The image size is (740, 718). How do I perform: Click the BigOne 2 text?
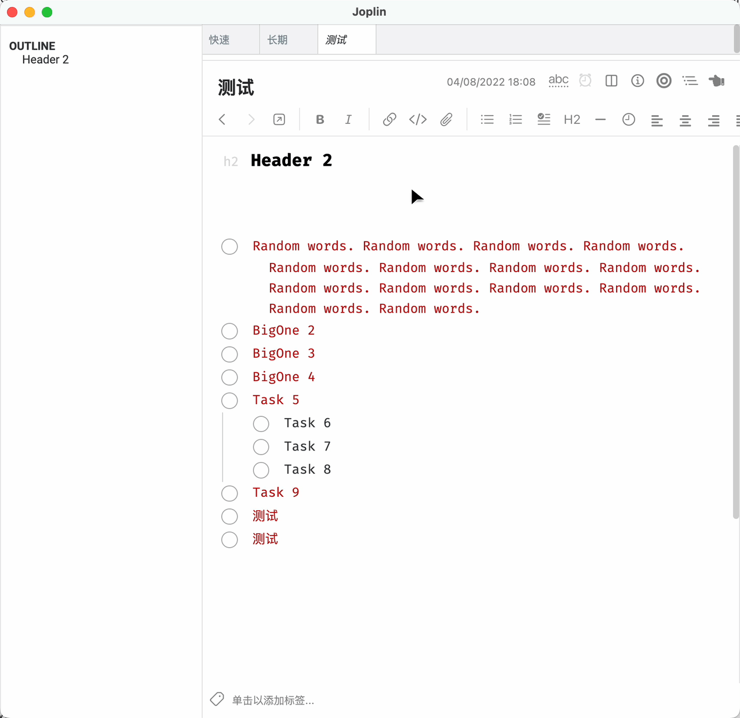coord(283,331)
